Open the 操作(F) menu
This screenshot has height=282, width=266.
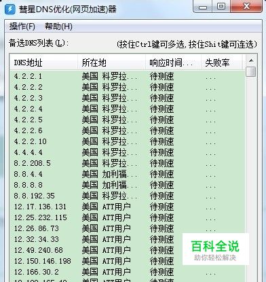[x=22, y=27]
